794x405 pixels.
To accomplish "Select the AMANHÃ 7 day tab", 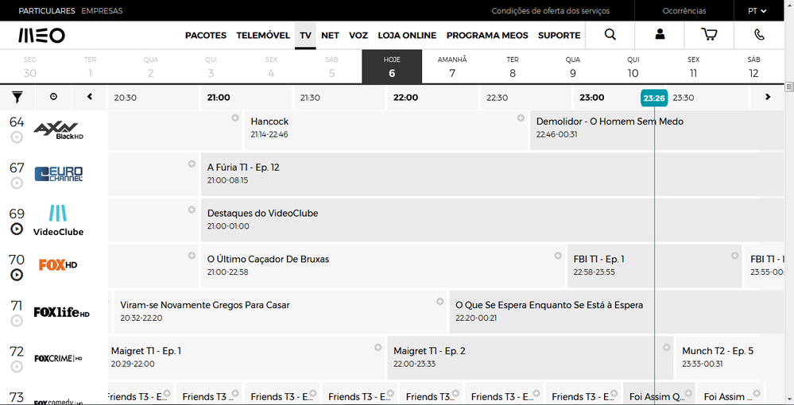I will click(x=452, y=67).
